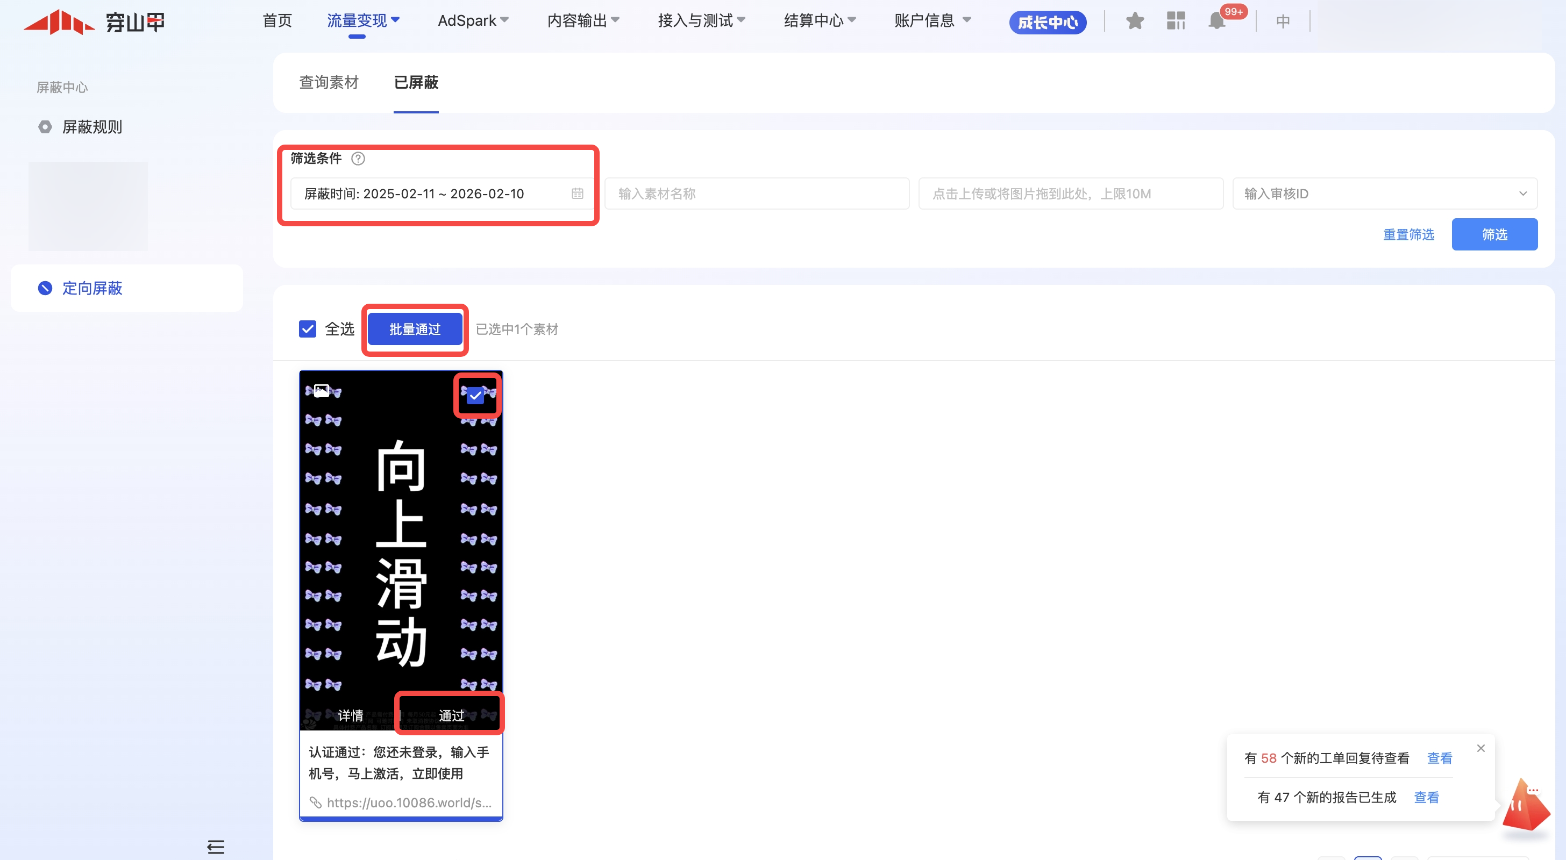The image size is (1566, 860).
Task: Close the work order notification popup
Action: [x=1481, y=748]
